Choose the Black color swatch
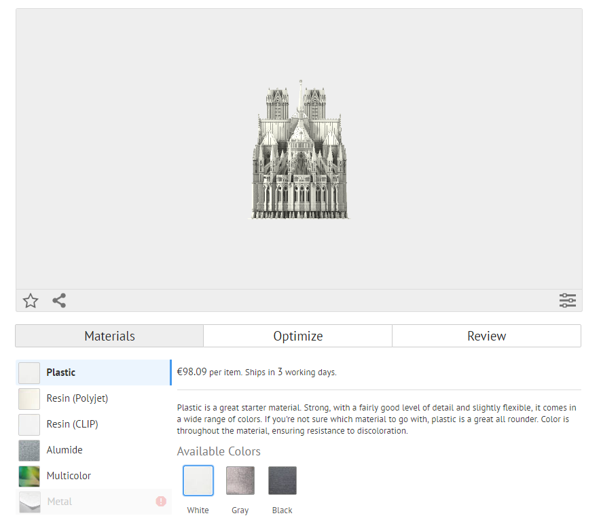The image size is (601, 520). pos(283,481)
